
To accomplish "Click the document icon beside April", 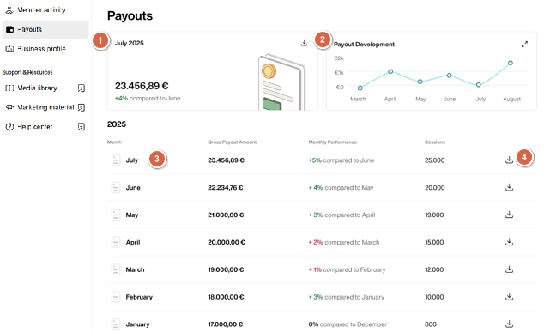I will point(115,242).
